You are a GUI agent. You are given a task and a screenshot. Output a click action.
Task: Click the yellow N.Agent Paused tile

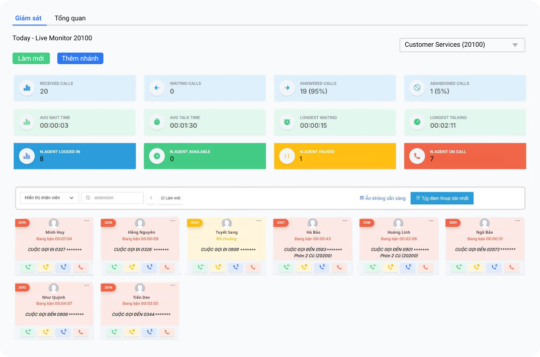click(x=335, y=156)
